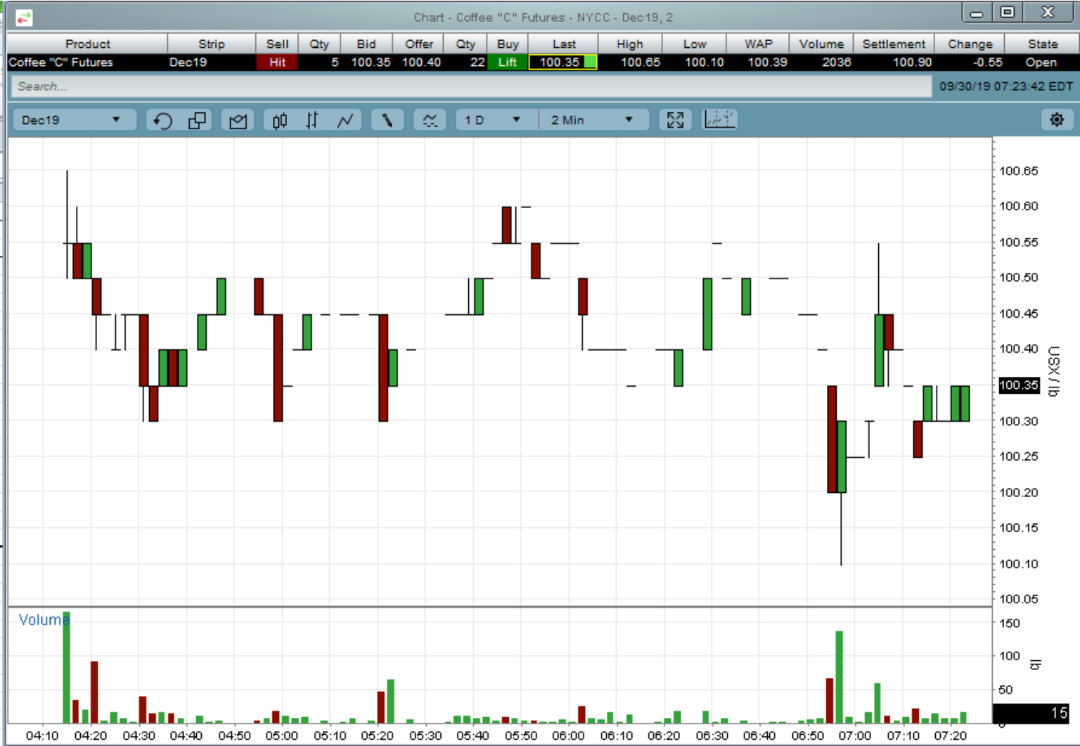
Task: Switch to line chart style
Action: point(345,120)
